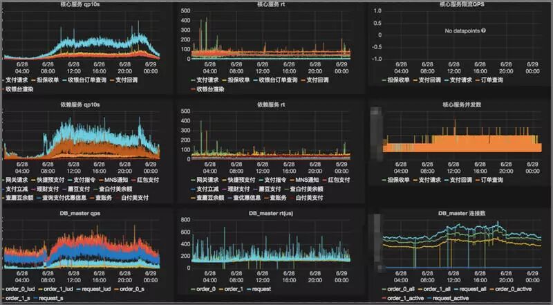Click request_active in DB_master 连接数 legend
553x305 pixels.
coord(451,298)
